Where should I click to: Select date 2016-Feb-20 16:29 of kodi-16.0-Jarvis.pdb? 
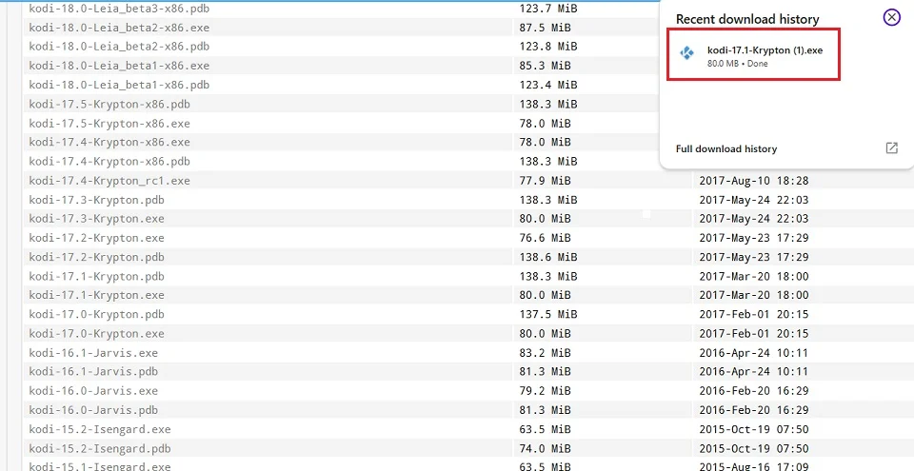pos(754,410)
